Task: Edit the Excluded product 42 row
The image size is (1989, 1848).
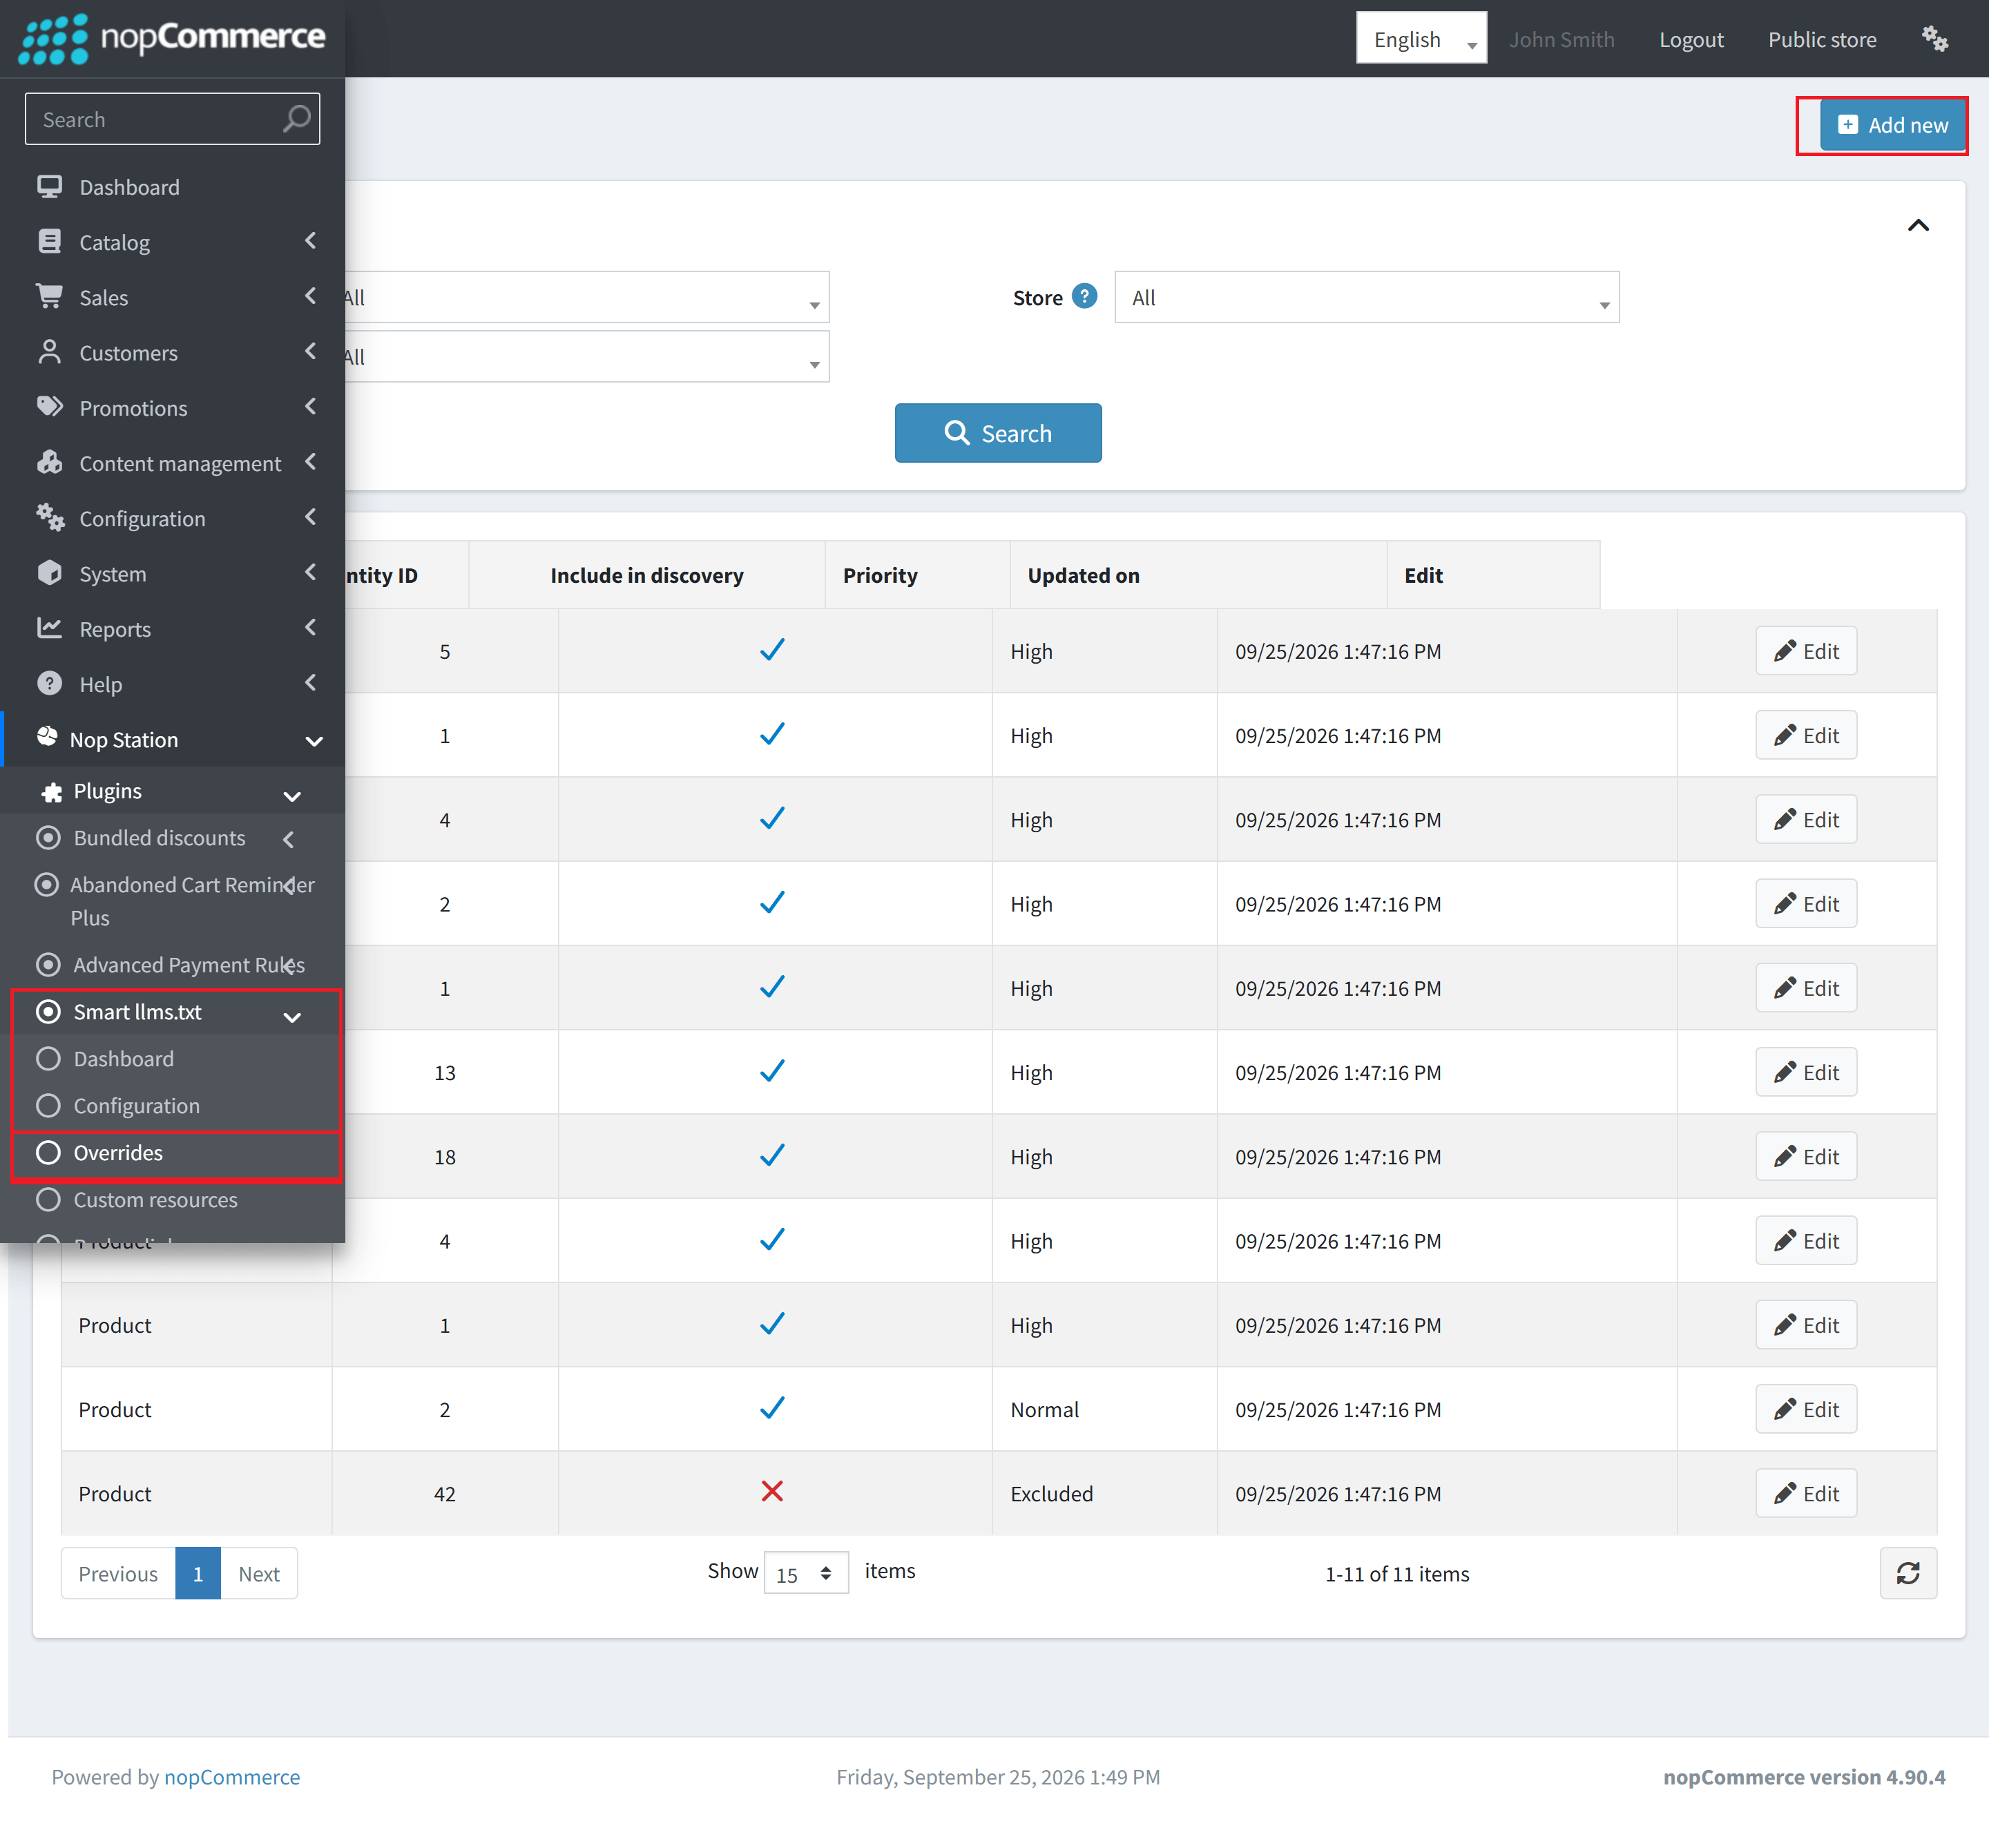Action: [1805, 1493]
